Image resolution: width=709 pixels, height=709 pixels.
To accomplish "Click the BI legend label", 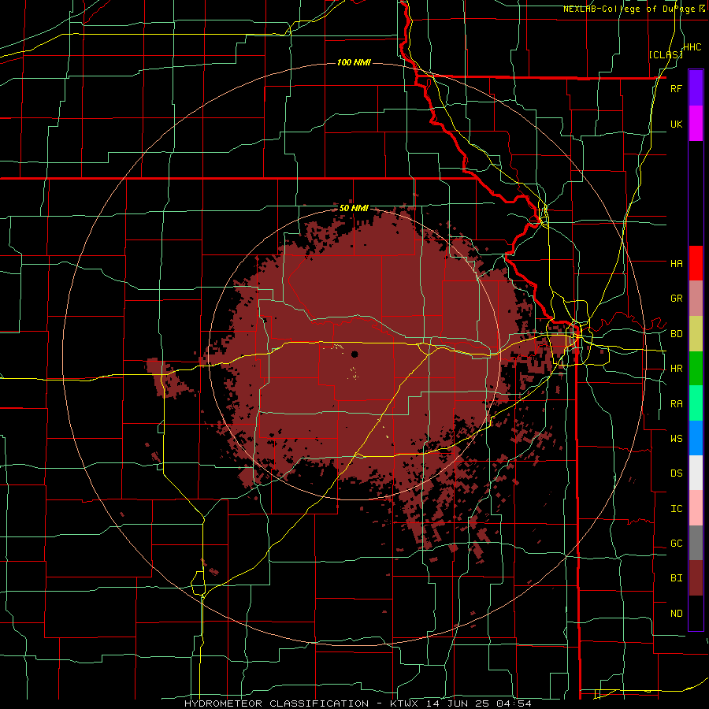I will [676, 578].
